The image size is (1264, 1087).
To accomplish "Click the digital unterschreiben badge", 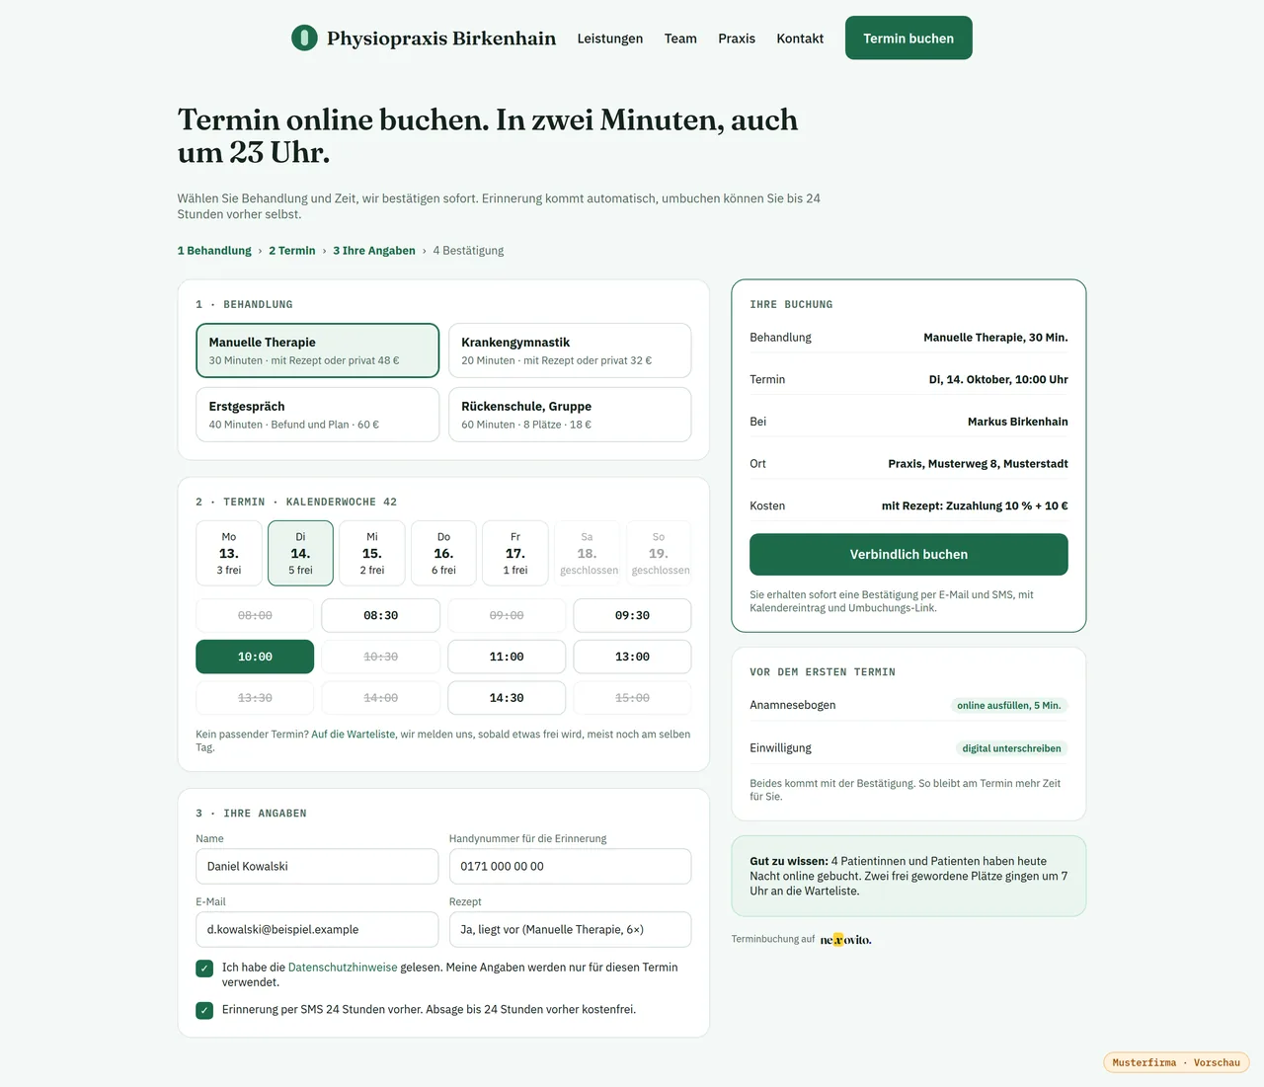I will (x=1012, y=748).
